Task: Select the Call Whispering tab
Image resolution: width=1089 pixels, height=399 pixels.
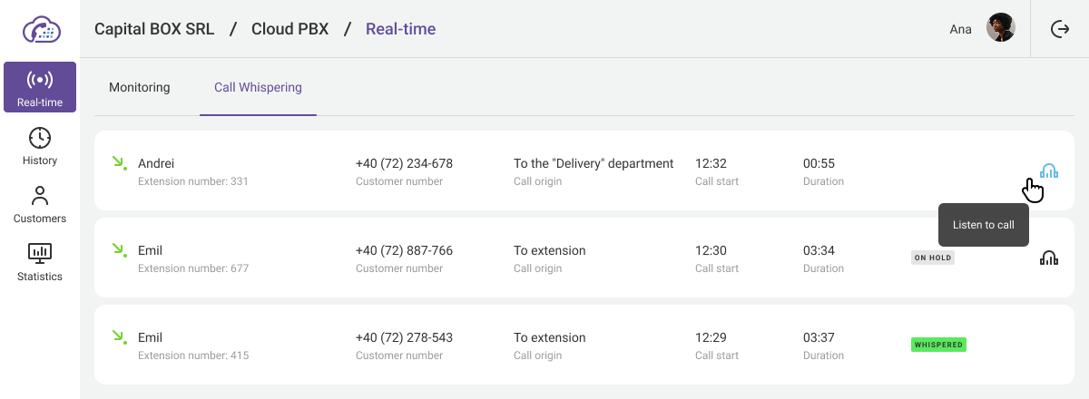Action: click(x=258, y=88)
